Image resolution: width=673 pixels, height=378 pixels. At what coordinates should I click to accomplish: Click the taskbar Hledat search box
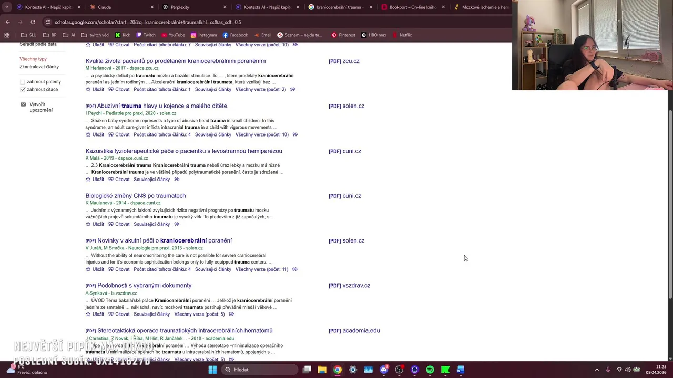[259, 370]
